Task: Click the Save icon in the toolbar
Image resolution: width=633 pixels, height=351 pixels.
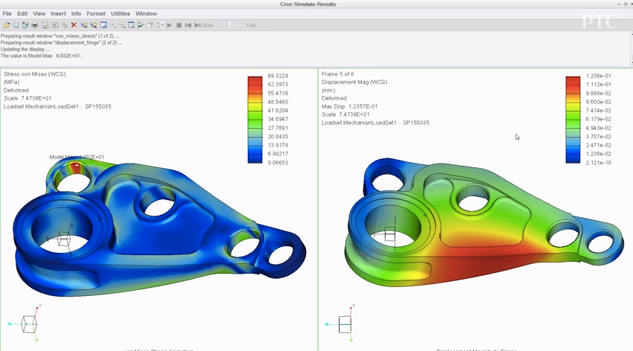Action: coord(16,25)
